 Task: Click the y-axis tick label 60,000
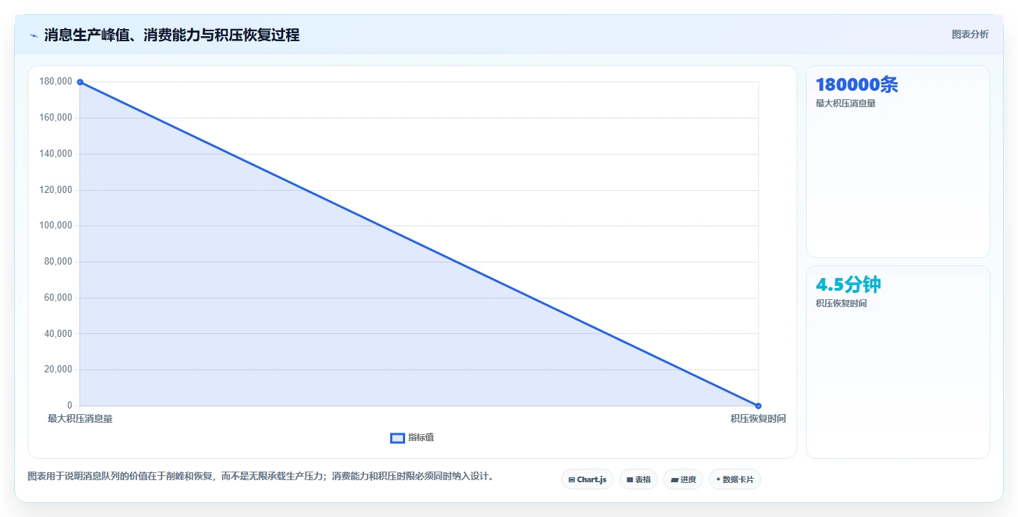click(58, 298)
